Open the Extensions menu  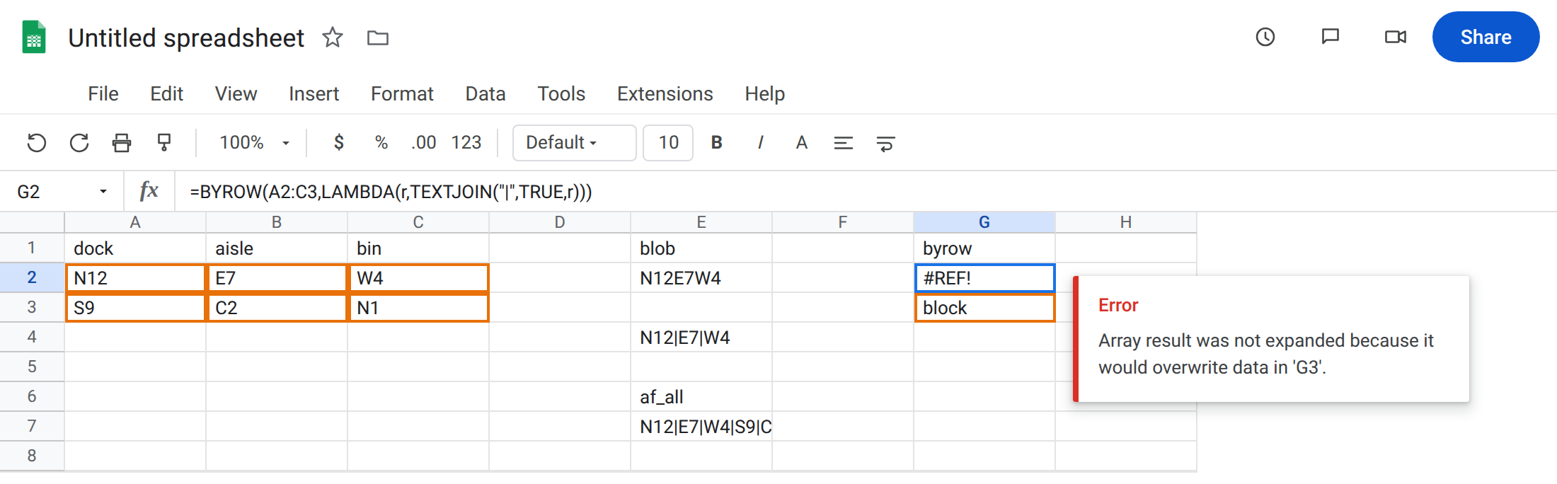[x=665, y=93]
